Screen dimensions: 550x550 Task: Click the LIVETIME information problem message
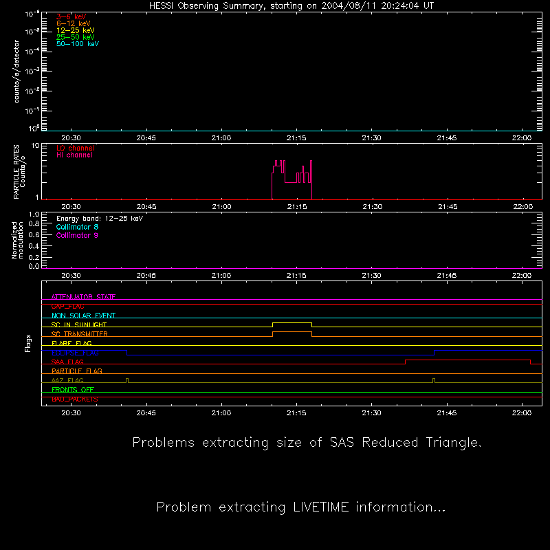[301, 507]
